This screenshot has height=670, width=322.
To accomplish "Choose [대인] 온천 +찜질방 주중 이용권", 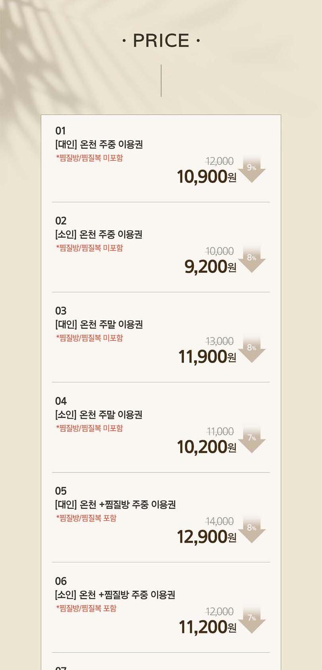I will pos(115,505).
